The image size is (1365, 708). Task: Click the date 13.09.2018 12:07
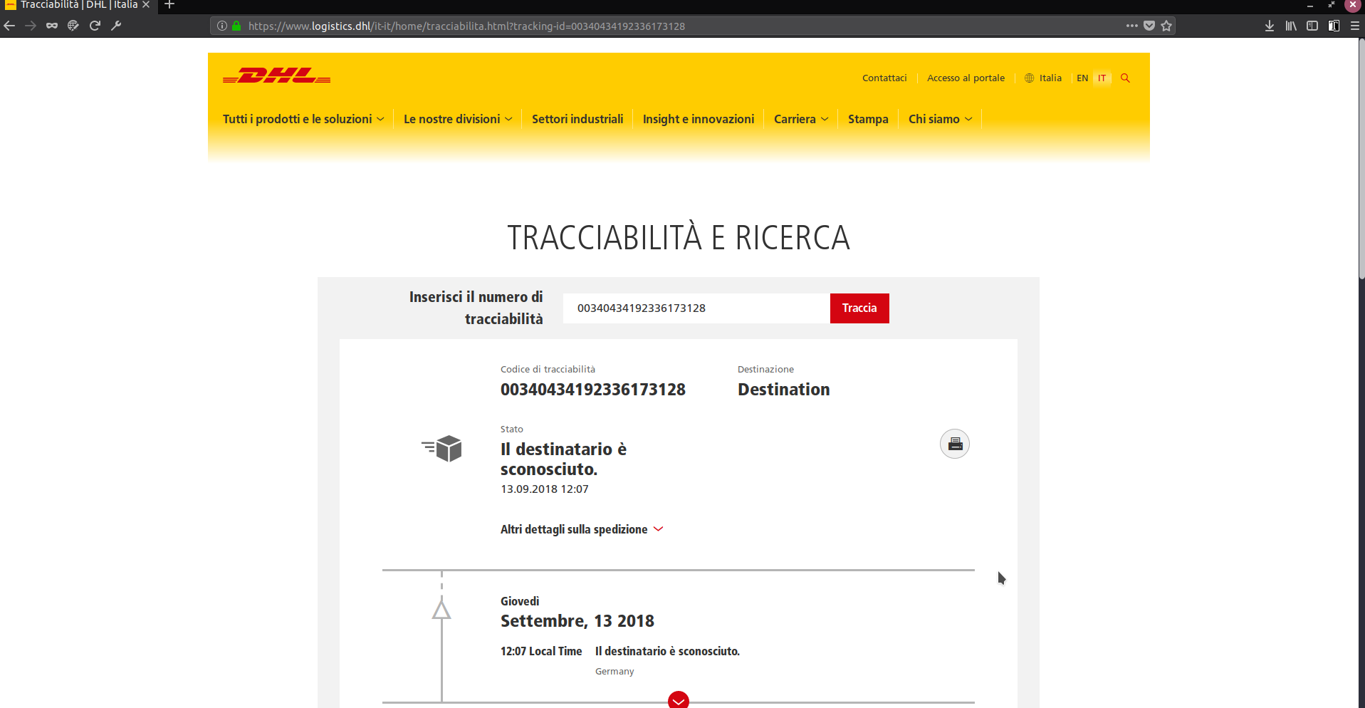pos(545,489)
